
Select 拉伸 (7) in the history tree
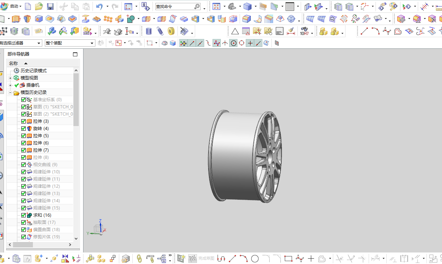(x=40, y=150)
